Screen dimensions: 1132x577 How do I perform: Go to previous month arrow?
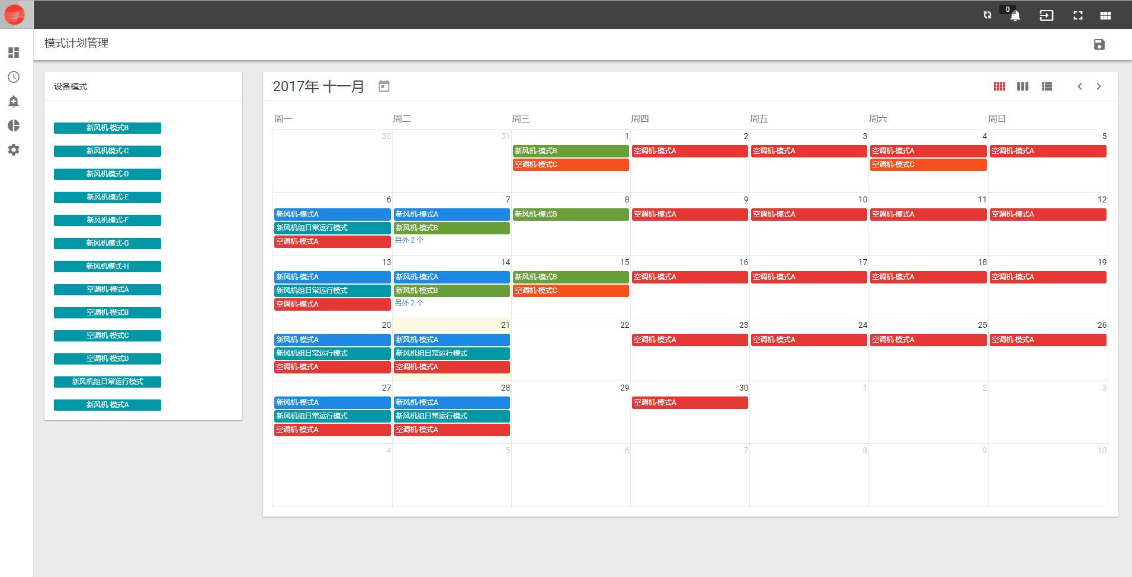tap(1079, 86)
